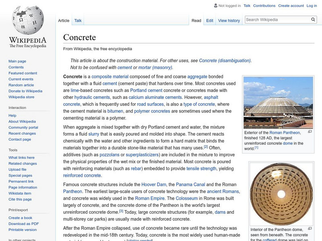322x241 pixels.
Task: Follow the road surfaces link
Action: pos(150,104)
